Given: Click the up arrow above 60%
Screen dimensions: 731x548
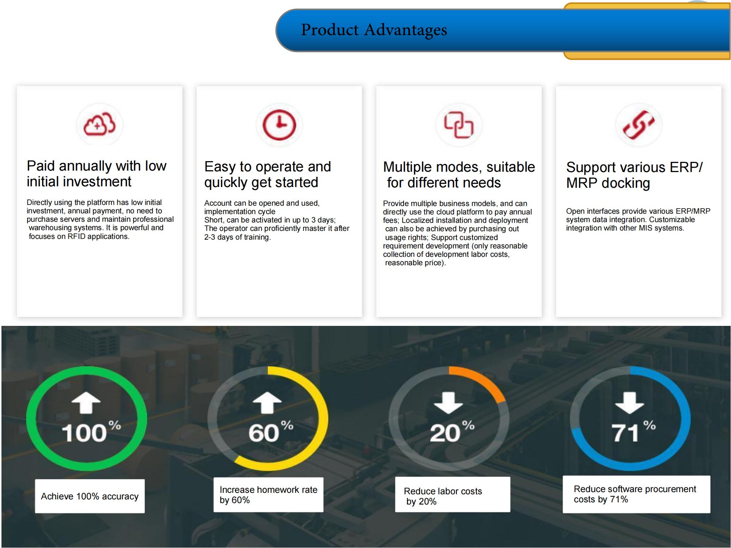Looking at the screenshot, I should point(267,403).
